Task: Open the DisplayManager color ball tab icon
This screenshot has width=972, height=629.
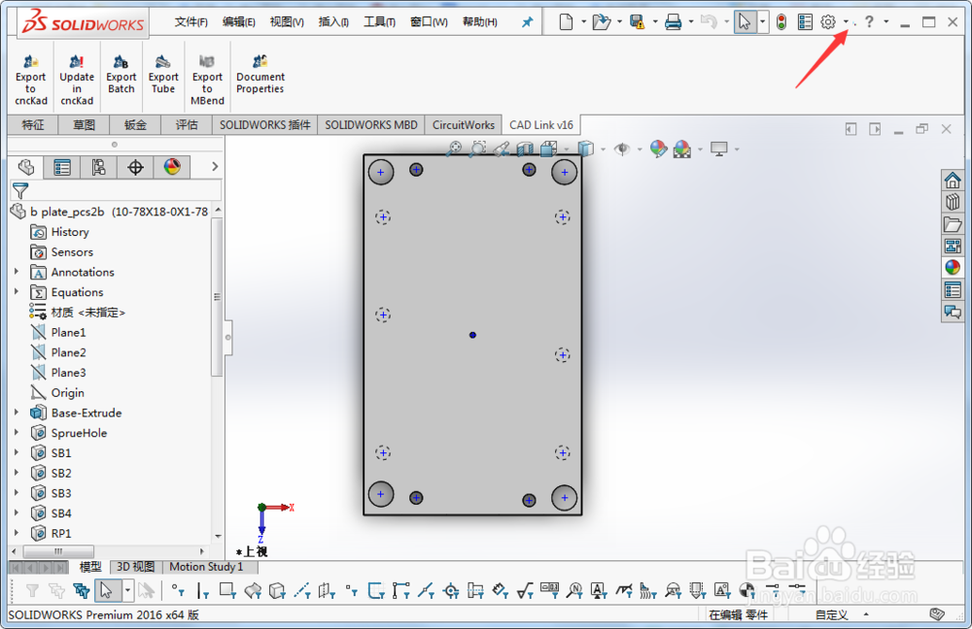Action: coord(172,167)
